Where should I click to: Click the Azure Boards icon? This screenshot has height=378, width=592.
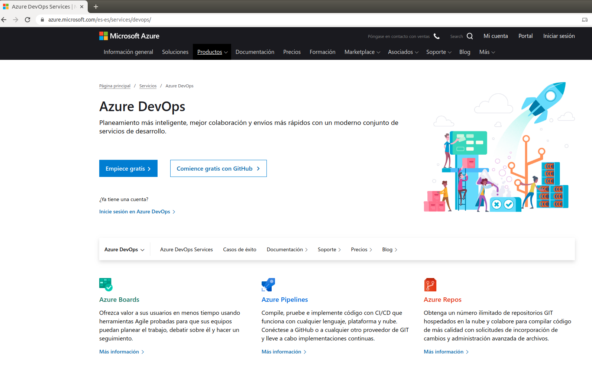pyautogui.click(x=106, y=285)
